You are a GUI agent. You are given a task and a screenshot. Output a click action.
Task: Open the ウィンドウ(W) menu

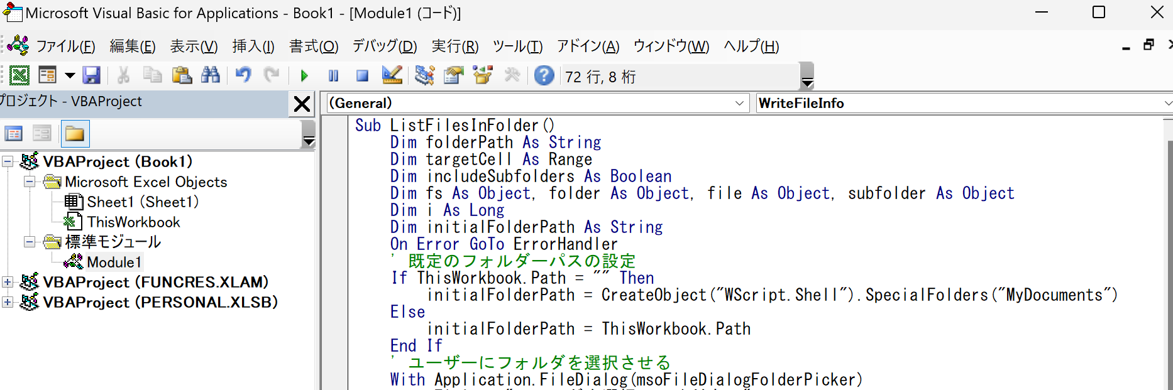(671, 46)
